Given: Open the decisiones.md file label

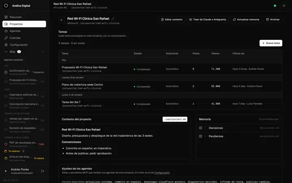Looking at the screenshot, I should [269, 128].
